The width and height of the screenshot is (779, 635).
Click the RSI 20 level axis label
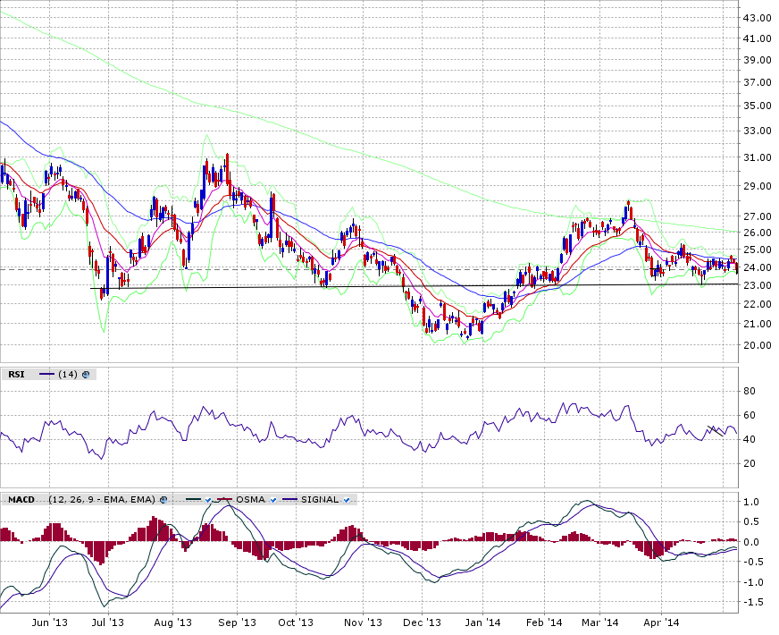click(x=750, y=463)
